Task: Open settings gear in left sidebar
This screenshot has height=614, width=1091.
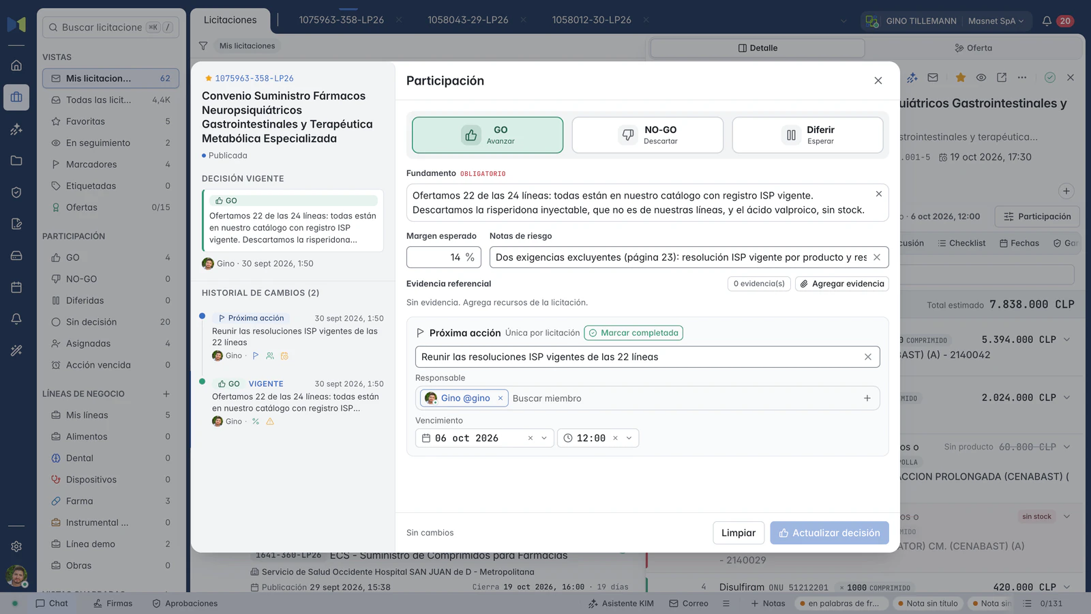Action: click(x=16, y=546)
